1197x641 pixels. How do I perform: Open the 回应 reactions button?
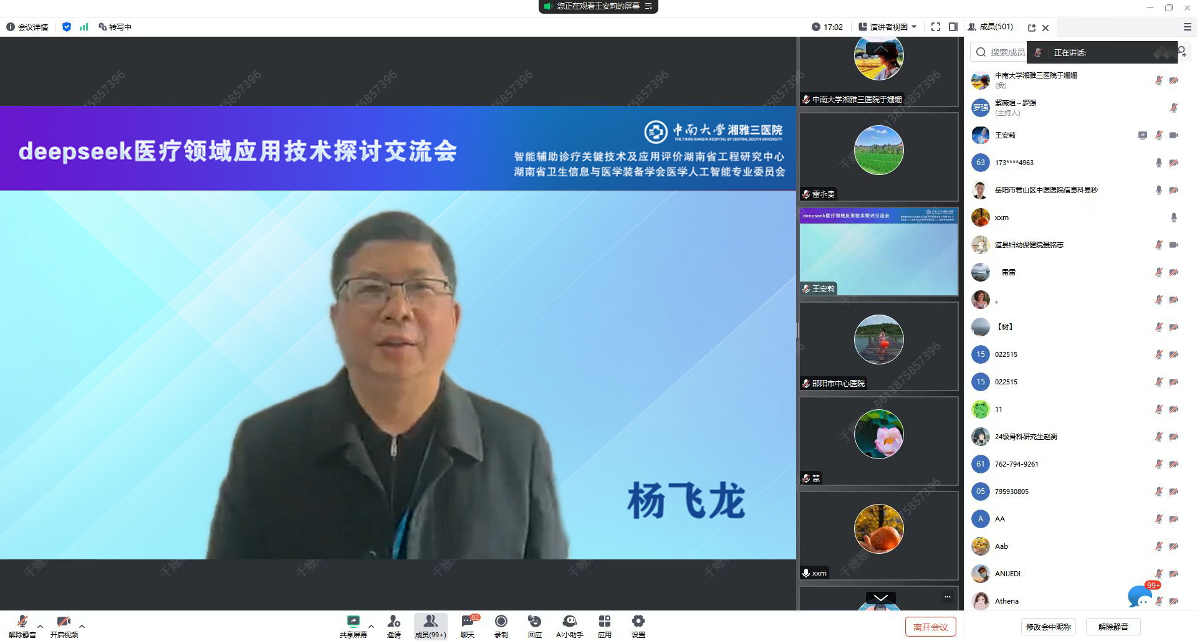tap(534, 626)
